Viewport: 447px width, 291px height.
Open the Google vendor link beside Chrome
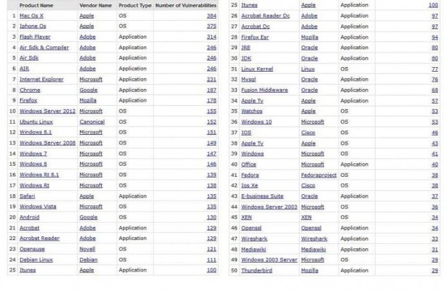point(88,90)
